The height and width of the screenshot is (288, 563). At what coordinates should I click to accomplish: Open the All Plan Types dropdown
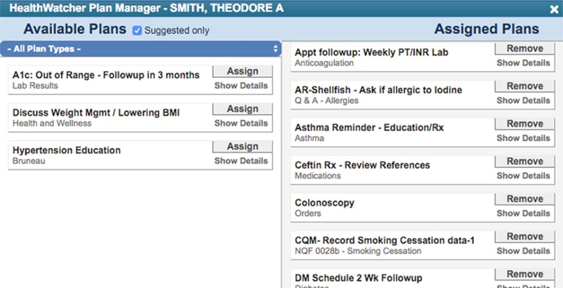[x=141, y=49]
